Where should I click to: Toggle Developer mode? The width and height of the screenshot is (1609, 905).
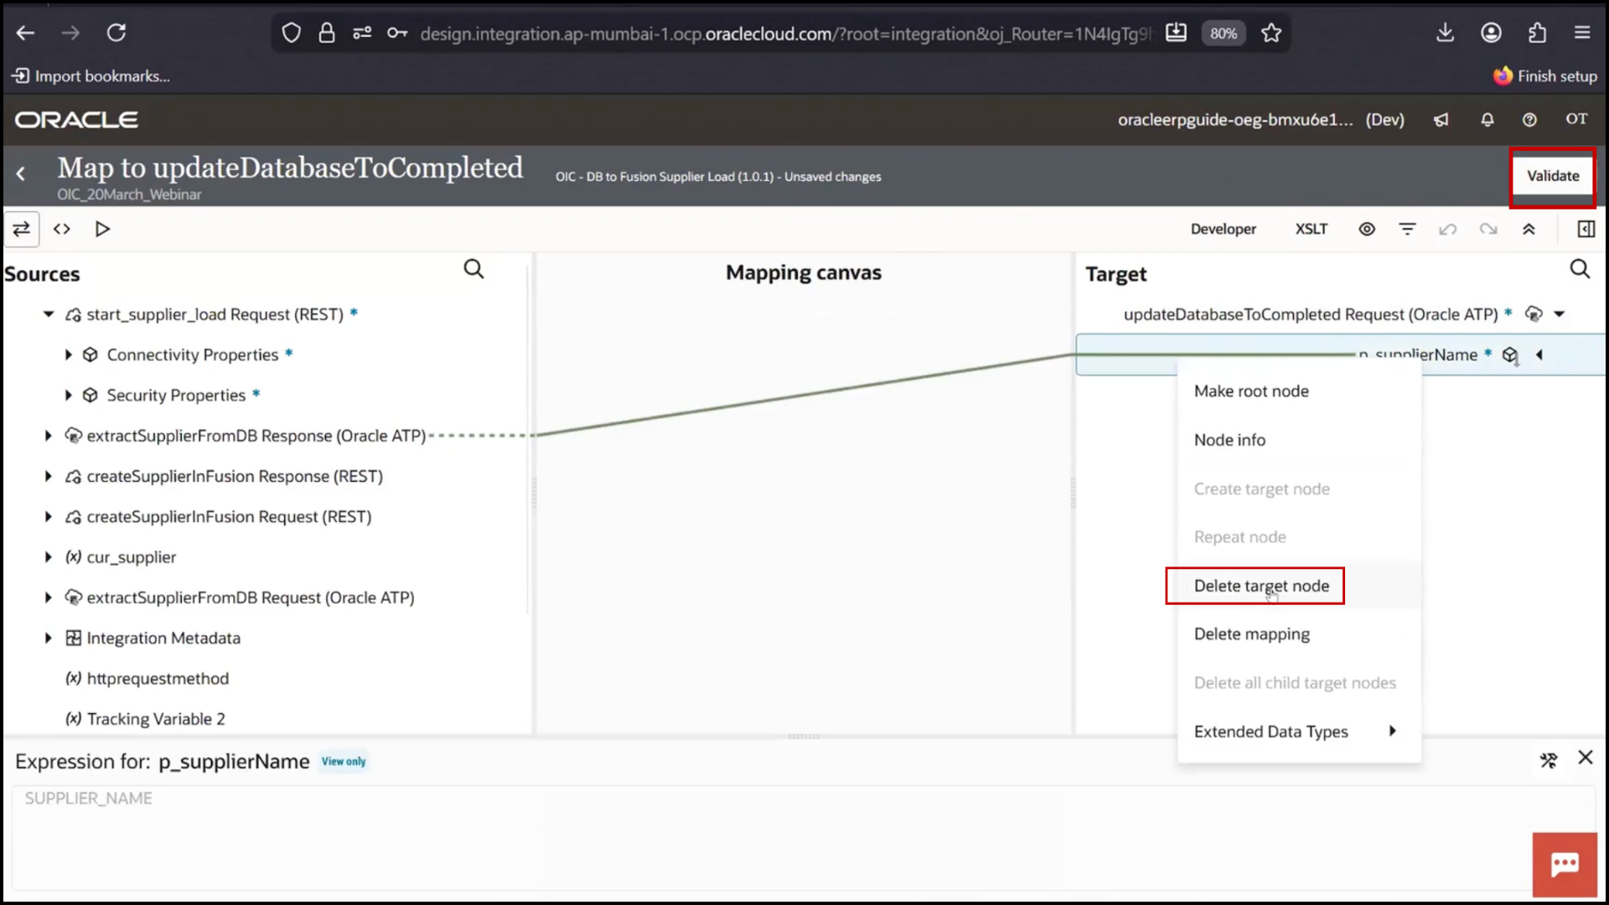point(1224,229)
